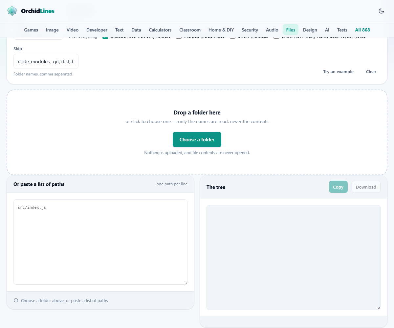
Task: View All 868 tools
Action: (362, 30)
